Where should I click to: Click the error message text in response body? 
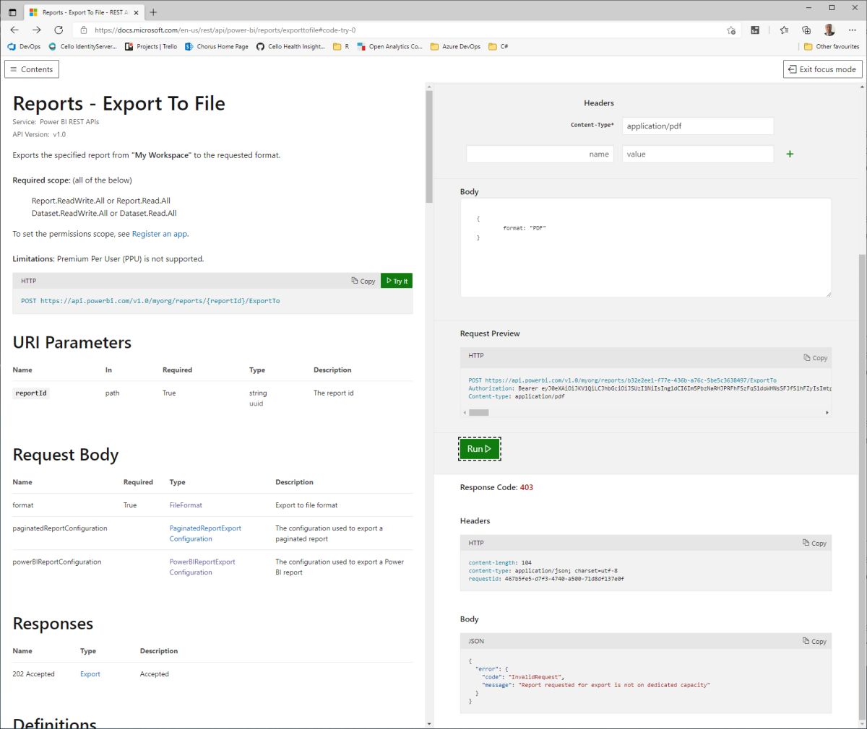point(613,685)
